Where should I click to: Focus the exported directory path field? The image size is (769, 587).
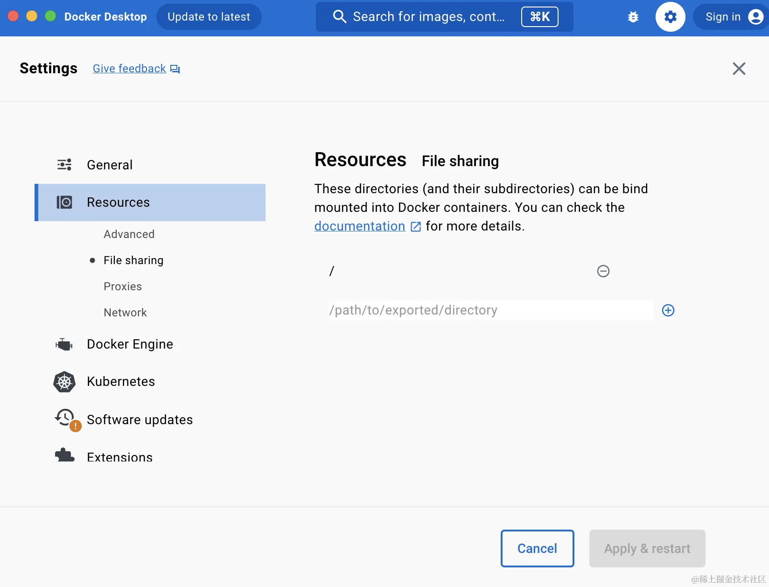pos(490,310)
